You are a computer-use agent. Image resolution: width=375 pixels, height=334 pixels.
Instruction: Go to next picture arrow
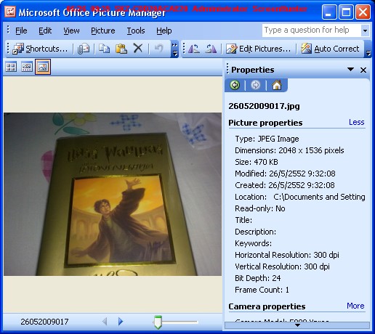click(121, 322)
